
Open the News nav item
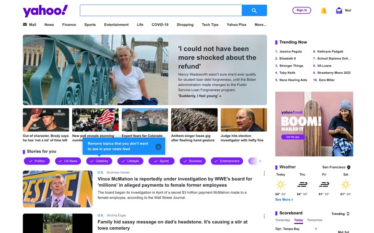tap(49, 24)
